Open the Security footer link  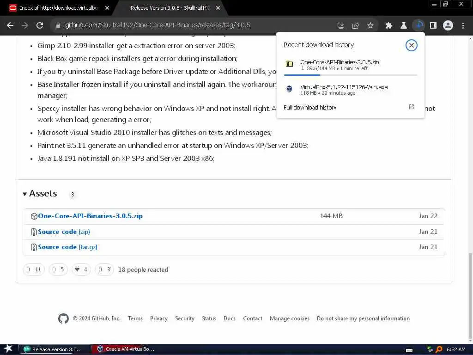185,318
